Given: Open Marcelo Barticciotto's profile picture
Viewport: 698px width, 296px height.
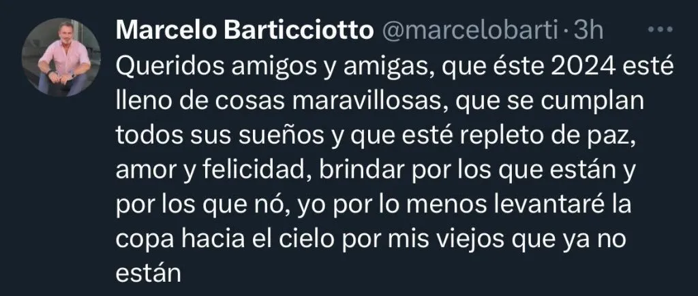Looking at the screenshot, I should (x=61, y=57).
